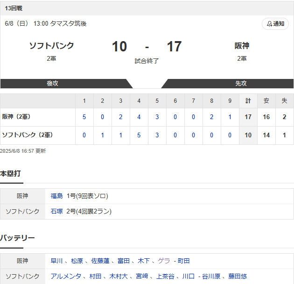Click the バッテリー section heading
This screenshot has width=294, height=284.
click(17, 238)
